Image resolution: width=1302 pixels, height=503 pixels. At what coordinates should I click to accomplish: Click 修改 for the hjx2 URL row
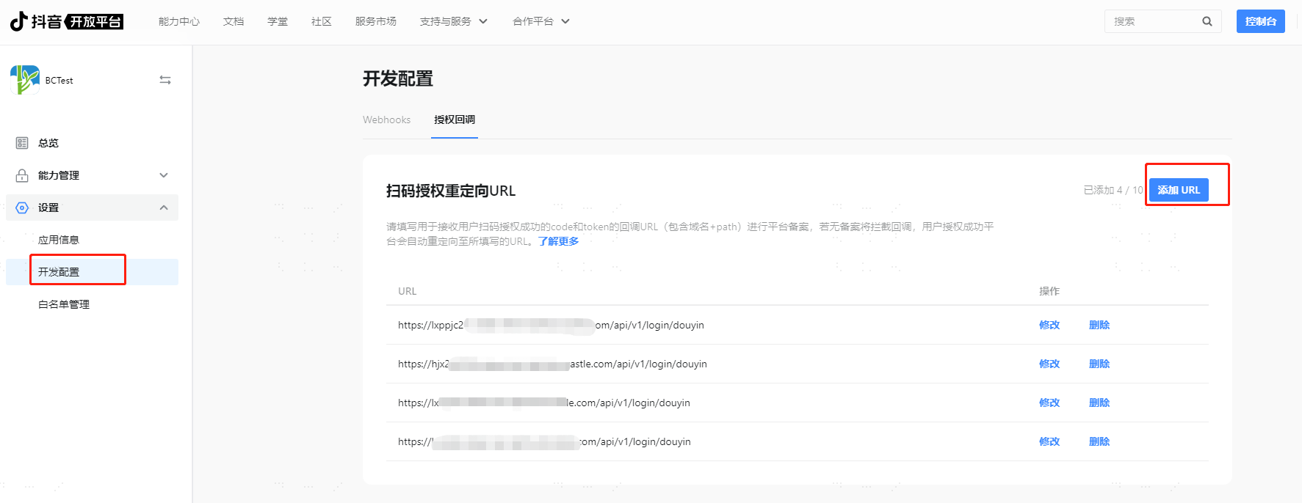pyautogui.click(x=1049, y=364)
